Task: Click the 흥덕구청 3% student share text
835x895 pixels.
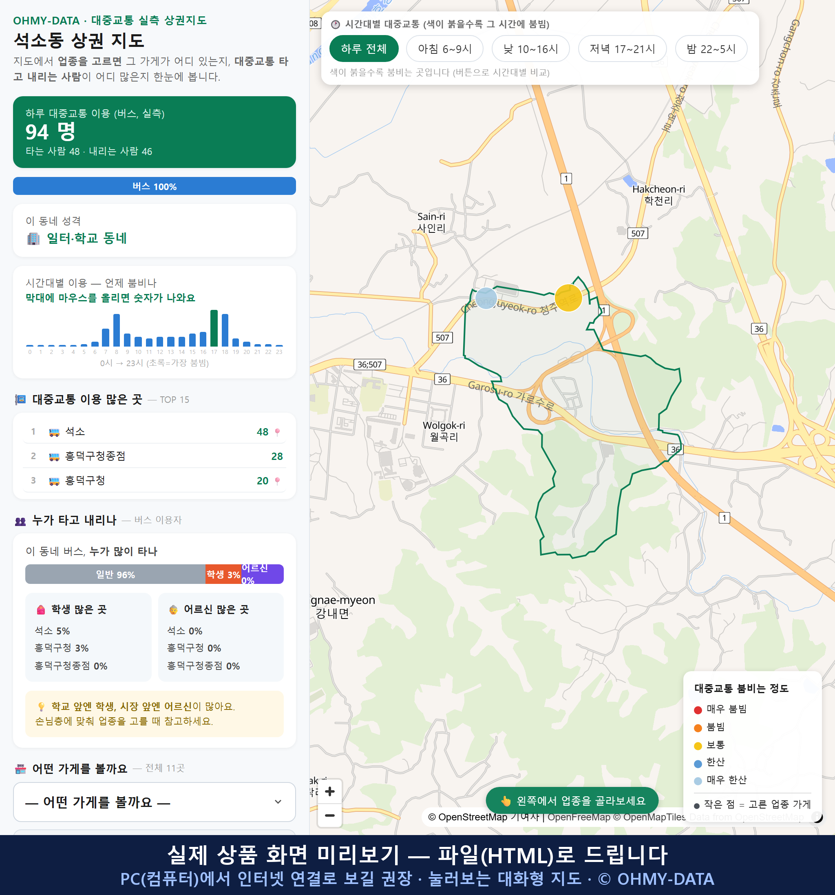Action: pos(62,648)
